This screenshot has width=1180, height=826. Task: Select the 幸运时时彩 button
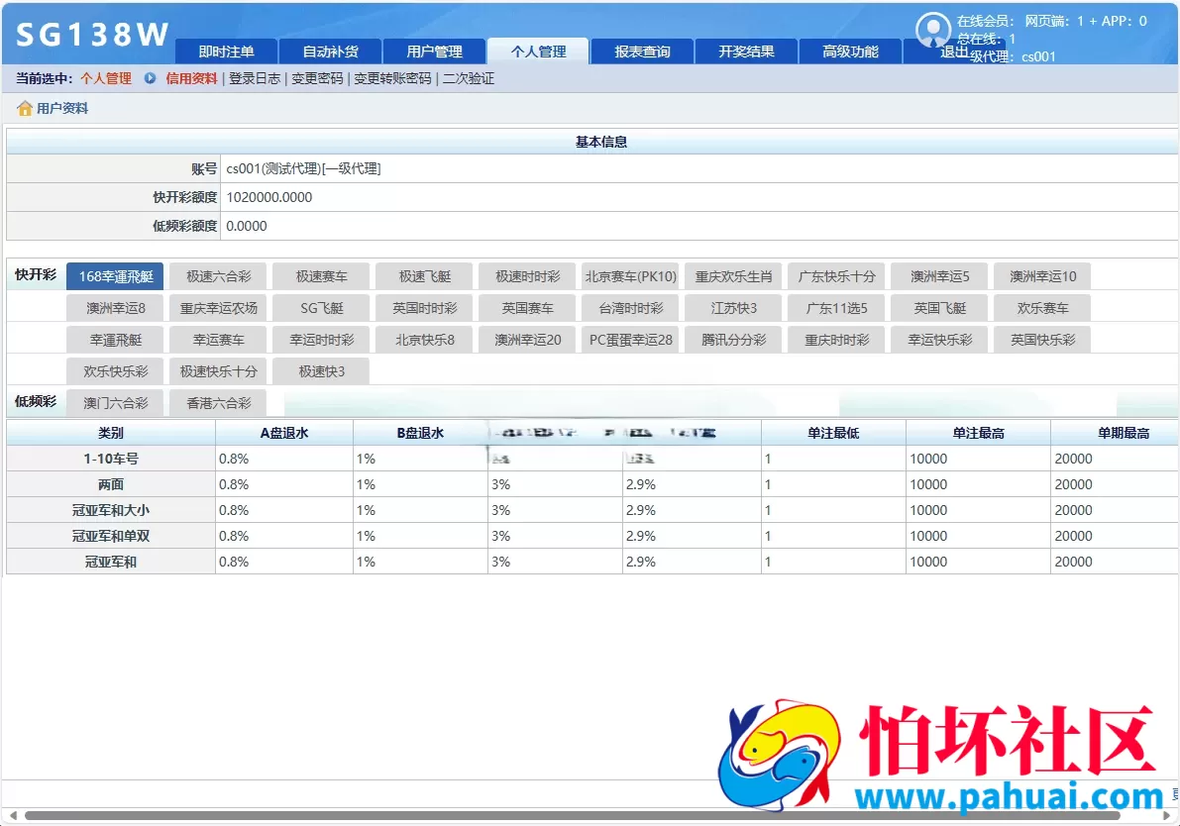coord(321,340)
